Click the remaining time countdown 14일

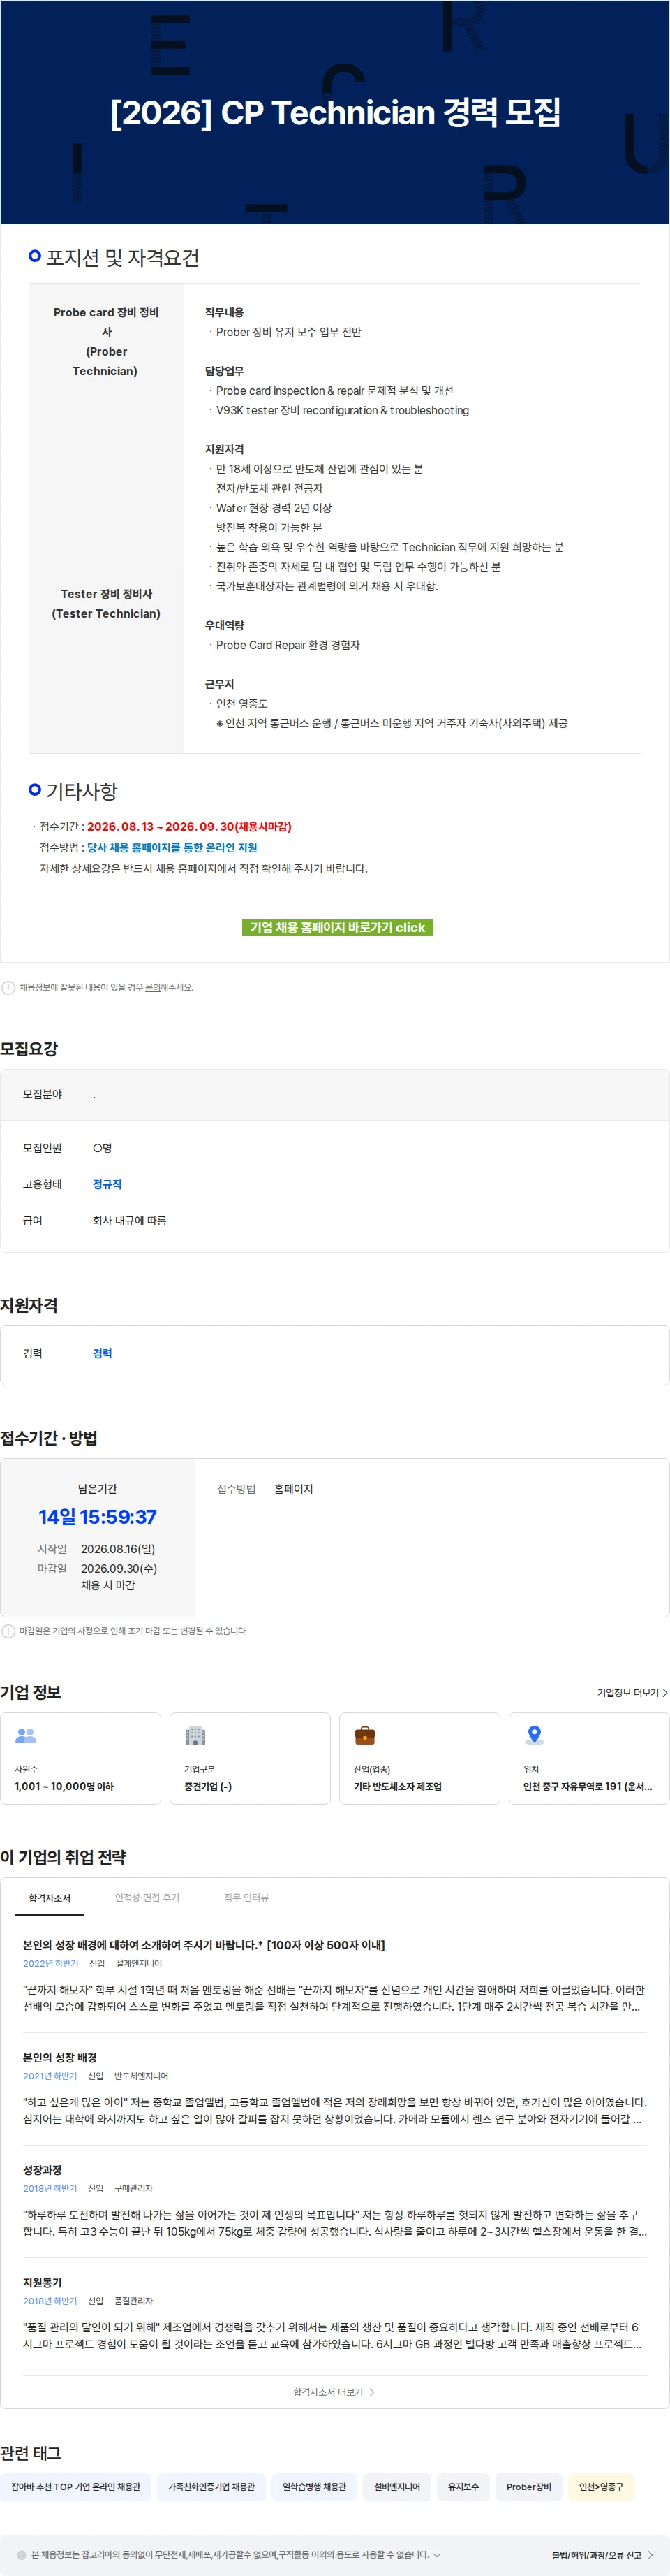[x=97, y=1517]
